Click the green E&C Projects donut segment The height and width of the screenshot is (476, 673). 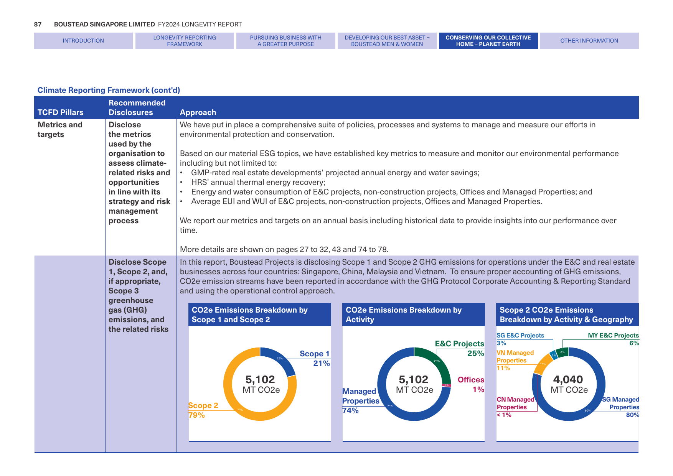click(x=437, y=361)
